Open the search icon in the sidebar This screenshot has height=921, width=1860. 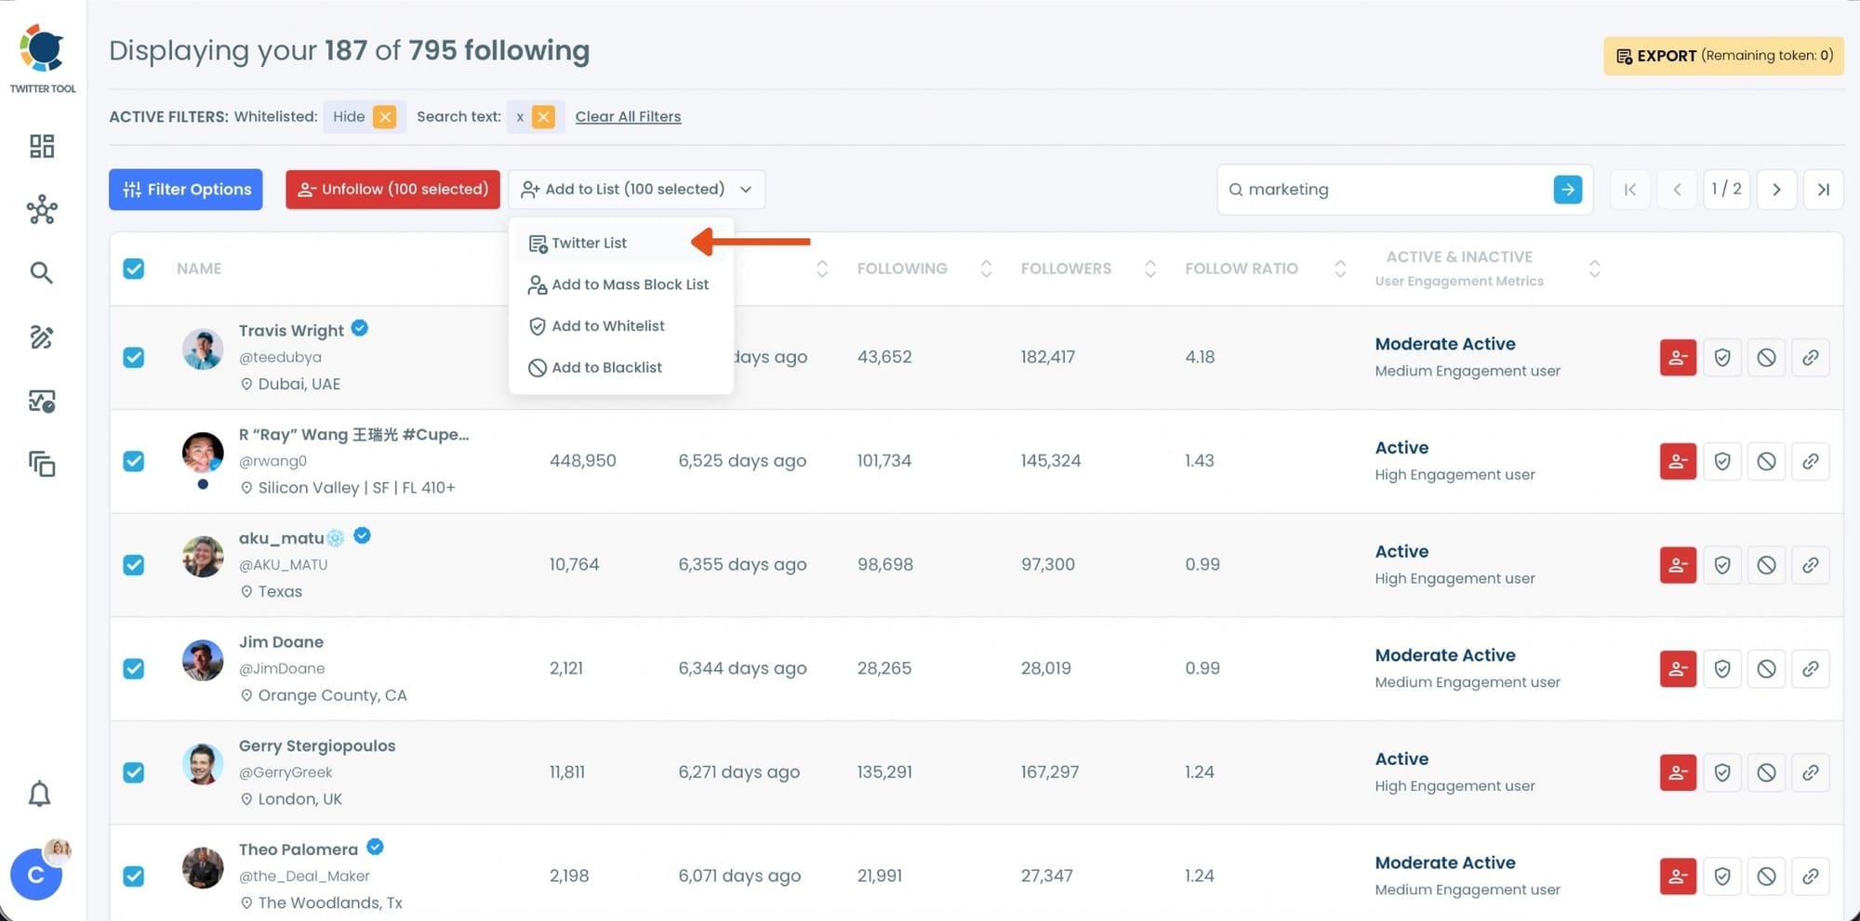[42, 272]
